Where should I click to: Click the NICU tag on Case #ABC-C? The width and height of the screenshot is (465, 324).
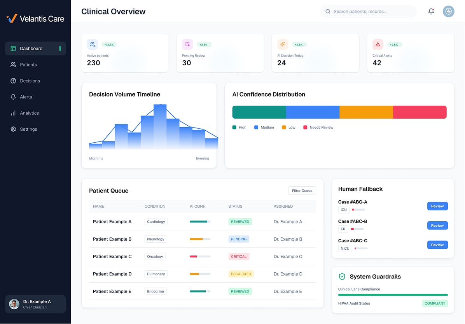pos(345,248)
